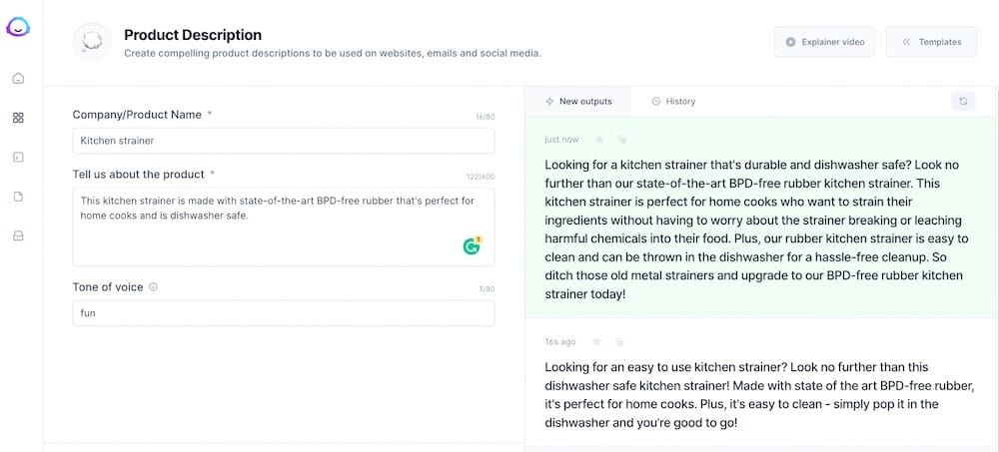Click the Grammarly icon in product textarea
Screen dimensions: 999x452
point(472,245)
